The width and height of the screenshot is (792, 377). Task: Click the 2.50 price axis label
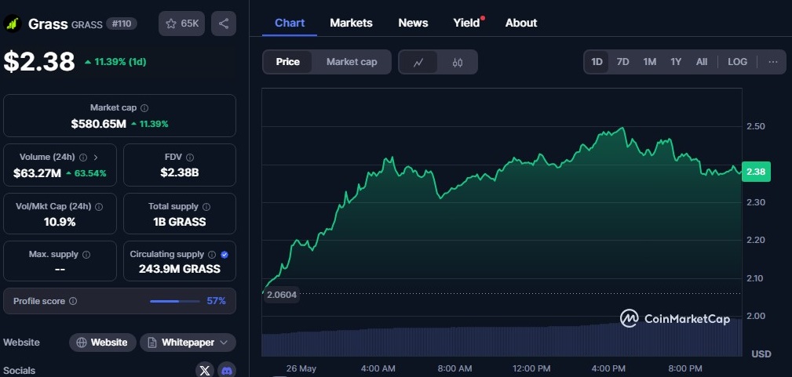[756, 126]
